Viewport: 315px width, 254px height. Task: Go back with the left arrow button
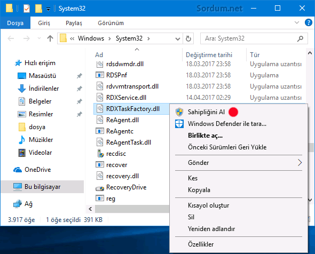click(11, 38)
